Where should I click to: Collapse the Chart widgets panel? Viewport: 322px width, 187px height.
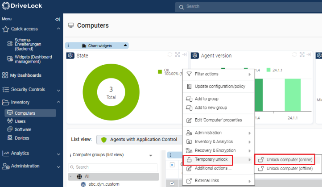pos(125,46)
